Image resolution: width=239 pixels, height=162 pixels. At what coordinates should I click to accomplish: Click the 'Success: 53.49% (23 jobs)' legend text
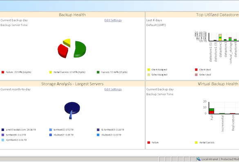click(x=114, y=72)
